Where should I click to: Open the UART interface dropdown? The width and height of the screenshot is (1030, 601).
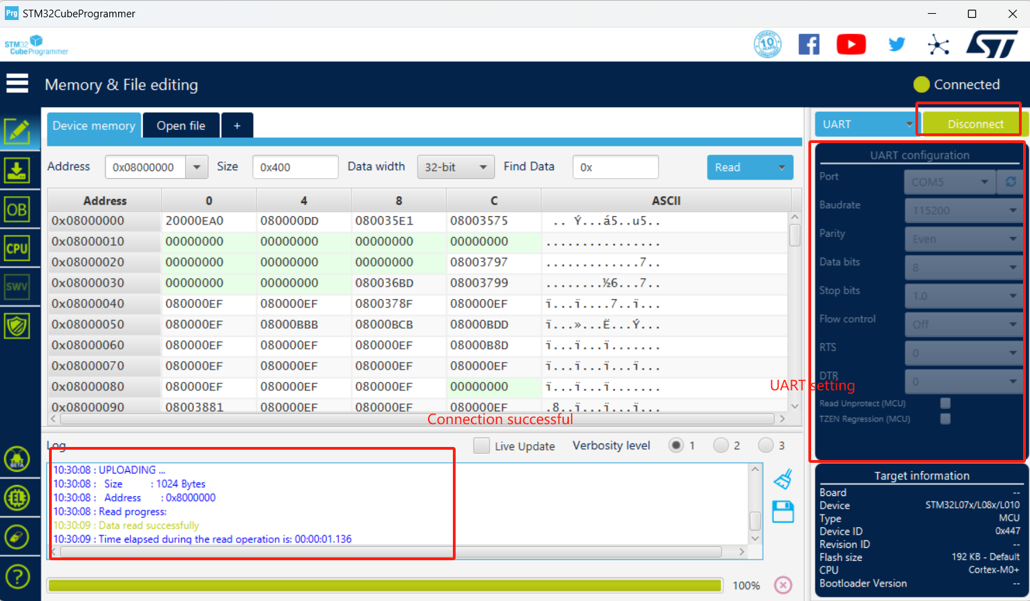click(x=866, y=124)
